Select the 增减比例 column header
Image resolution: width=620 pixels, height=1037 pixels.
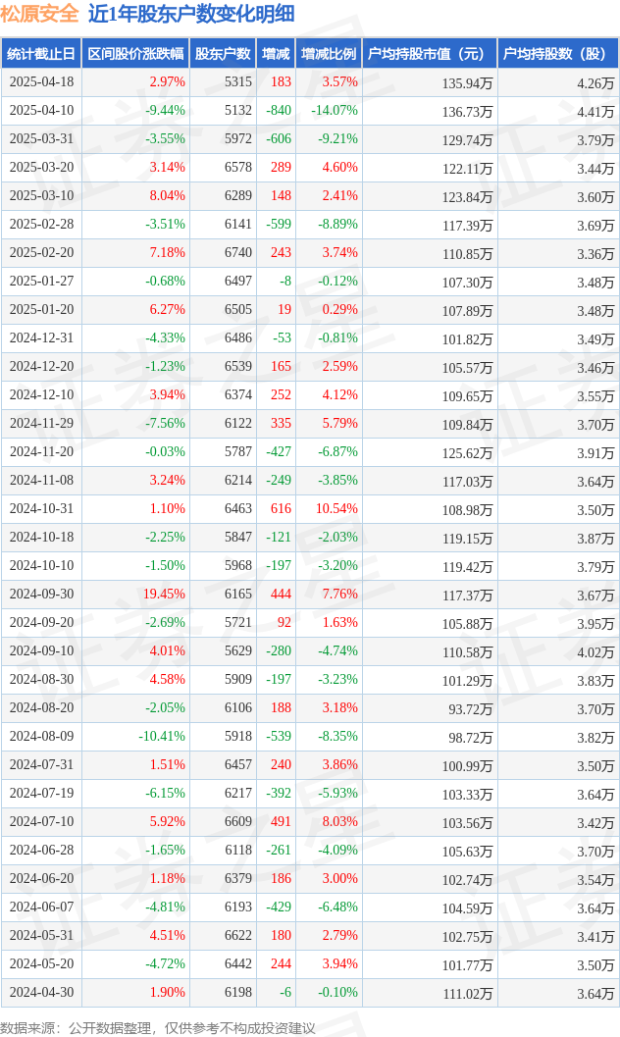[329, 54]
